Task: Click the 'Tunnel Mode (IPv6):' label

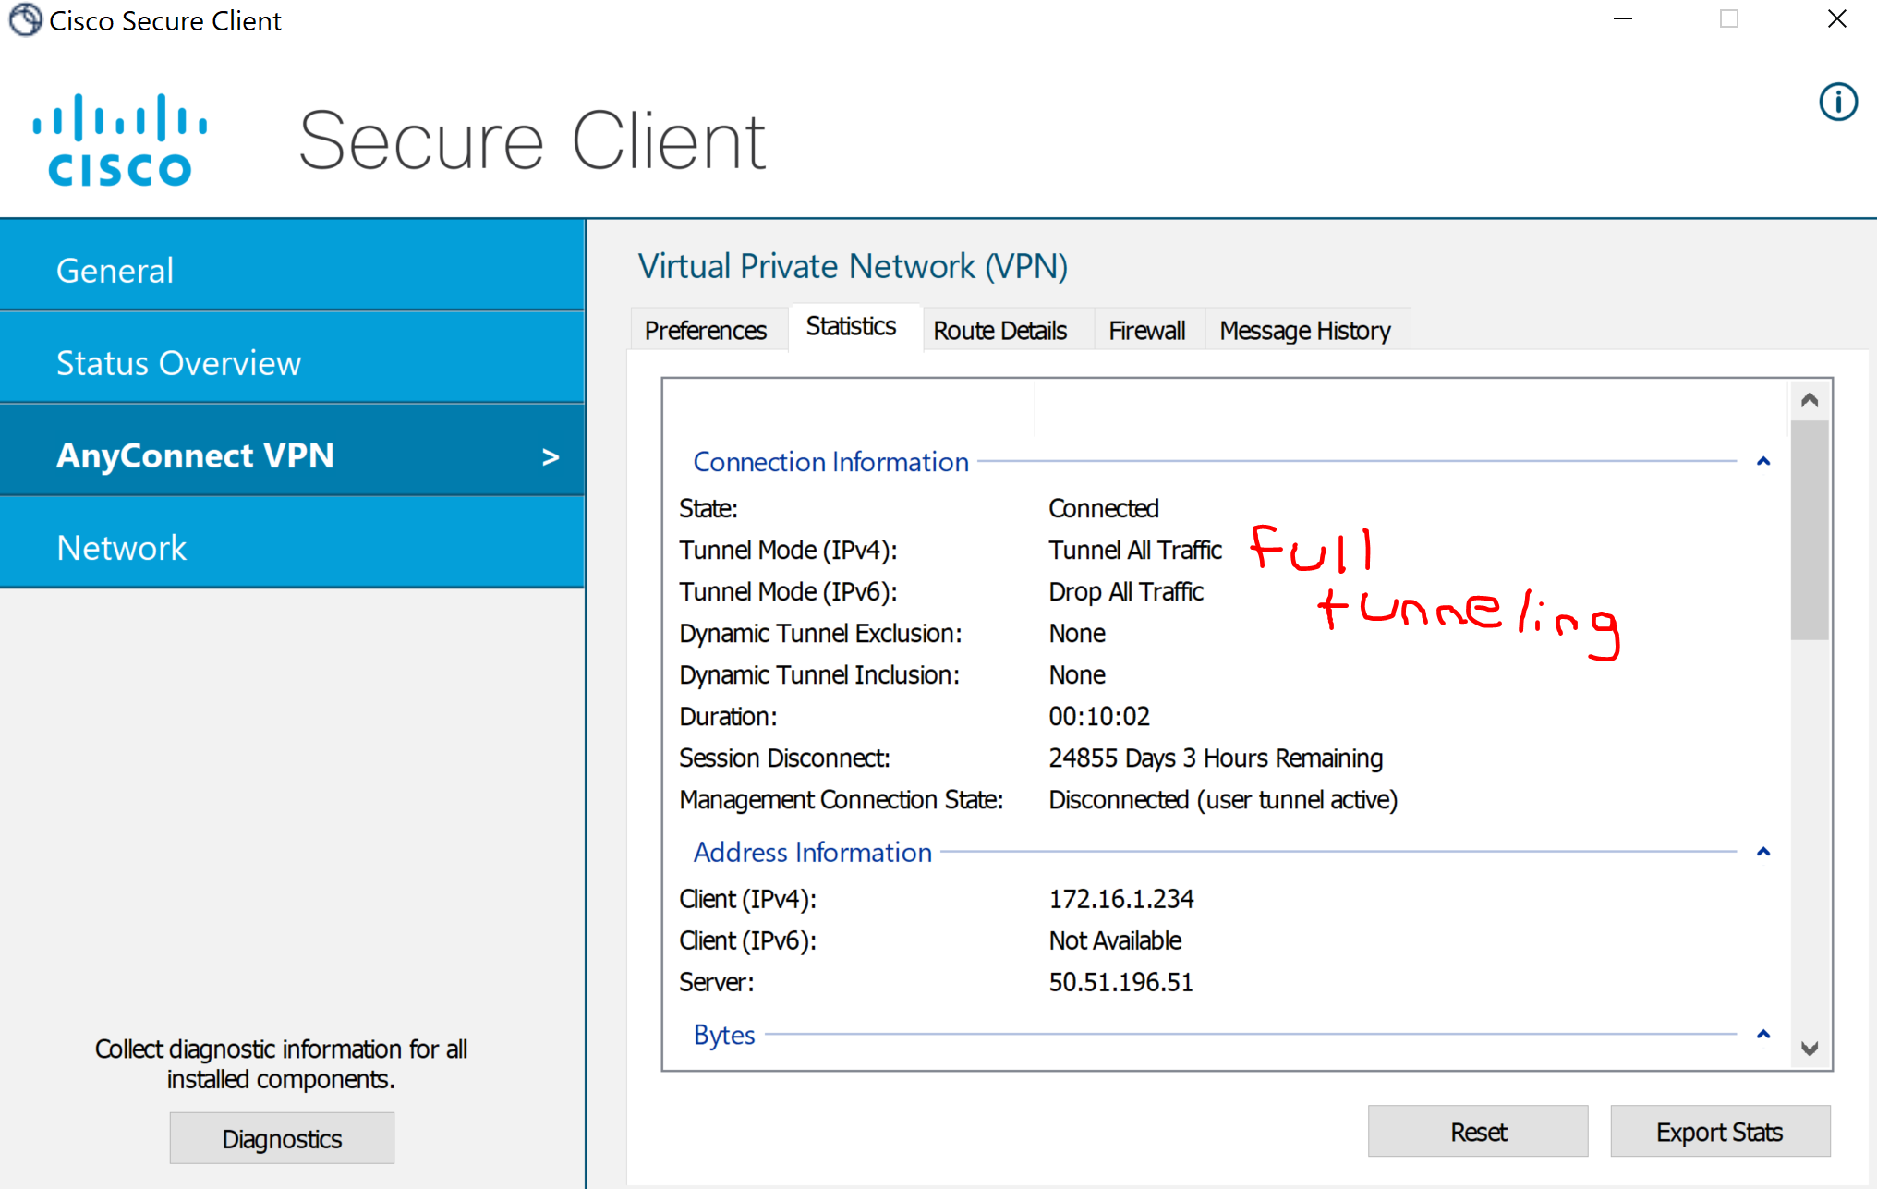Action: pos(788,591)
